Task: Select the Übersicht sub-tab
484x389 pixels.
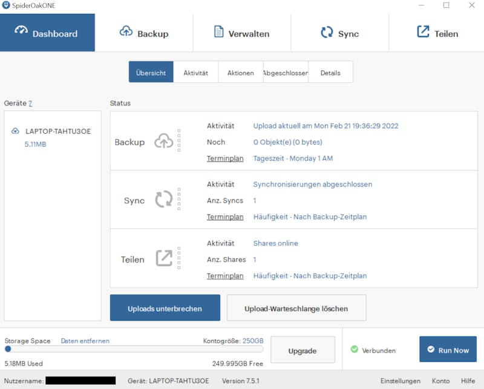Action: 151,72
